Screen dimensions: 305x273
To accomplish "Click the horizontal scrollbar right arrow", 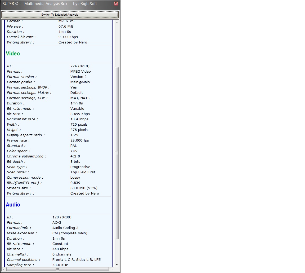I will (x=112, y=269).
